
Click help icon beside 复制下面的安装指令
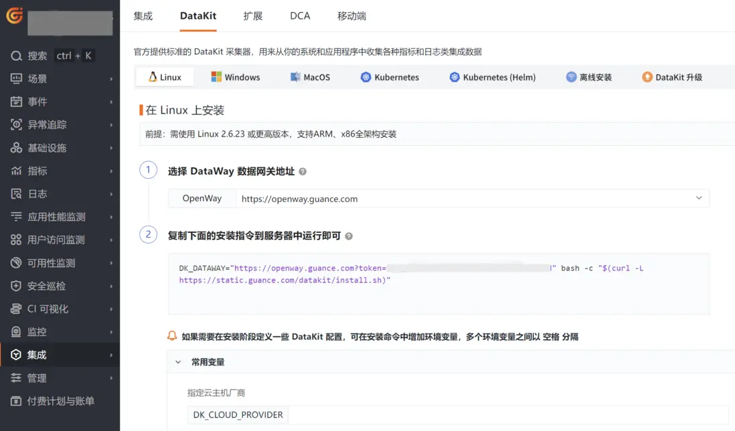(x=349, y=236)
